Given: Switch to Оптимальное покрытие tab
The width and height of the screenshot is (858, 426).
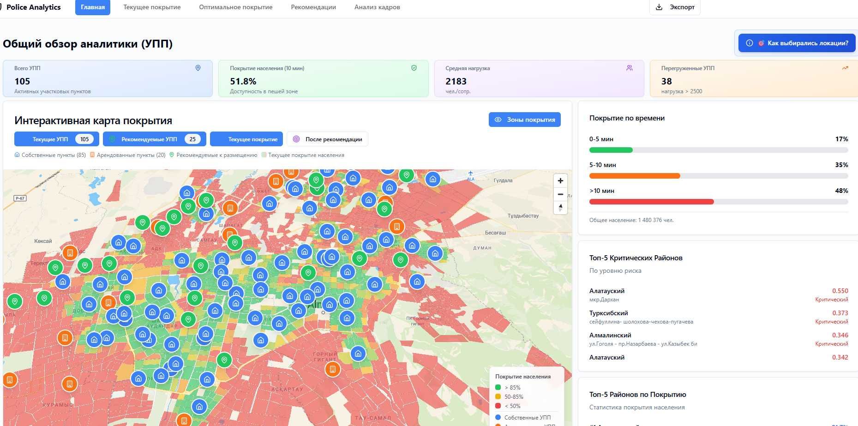Looking at the screenshot, I should [x=236, y=7].
